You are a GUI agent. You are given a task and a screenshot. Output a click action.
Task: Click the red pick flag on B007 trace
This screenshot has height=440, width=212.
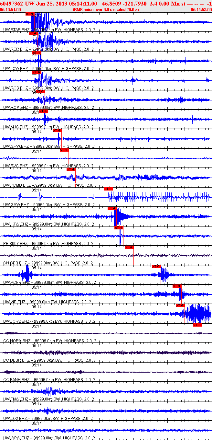tap(119, 228)
